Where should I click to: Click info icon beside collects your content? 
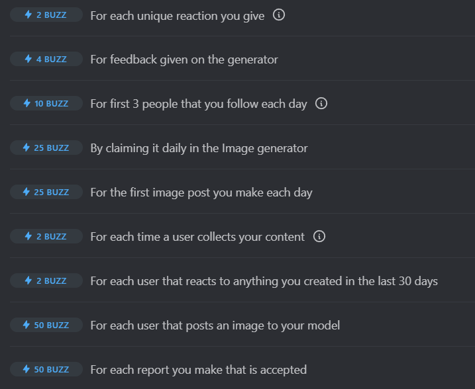(319, 236)
